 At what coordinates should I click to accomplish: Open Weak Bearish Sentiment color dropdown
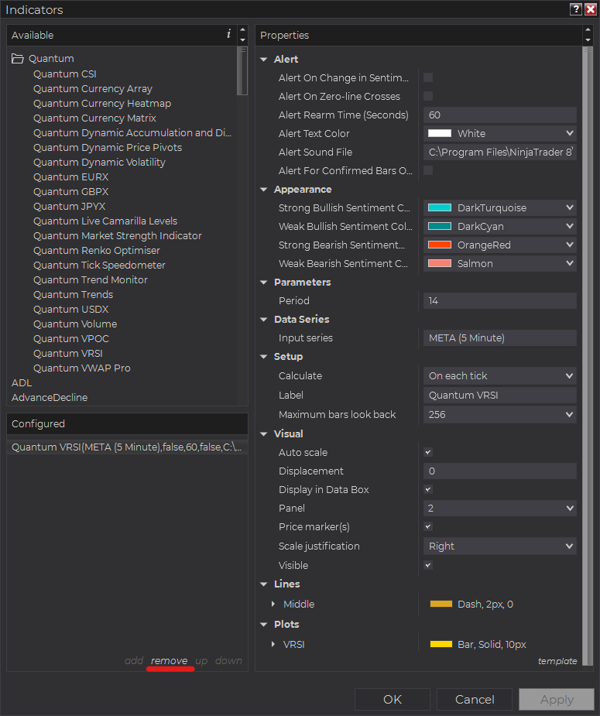point(500,263)
